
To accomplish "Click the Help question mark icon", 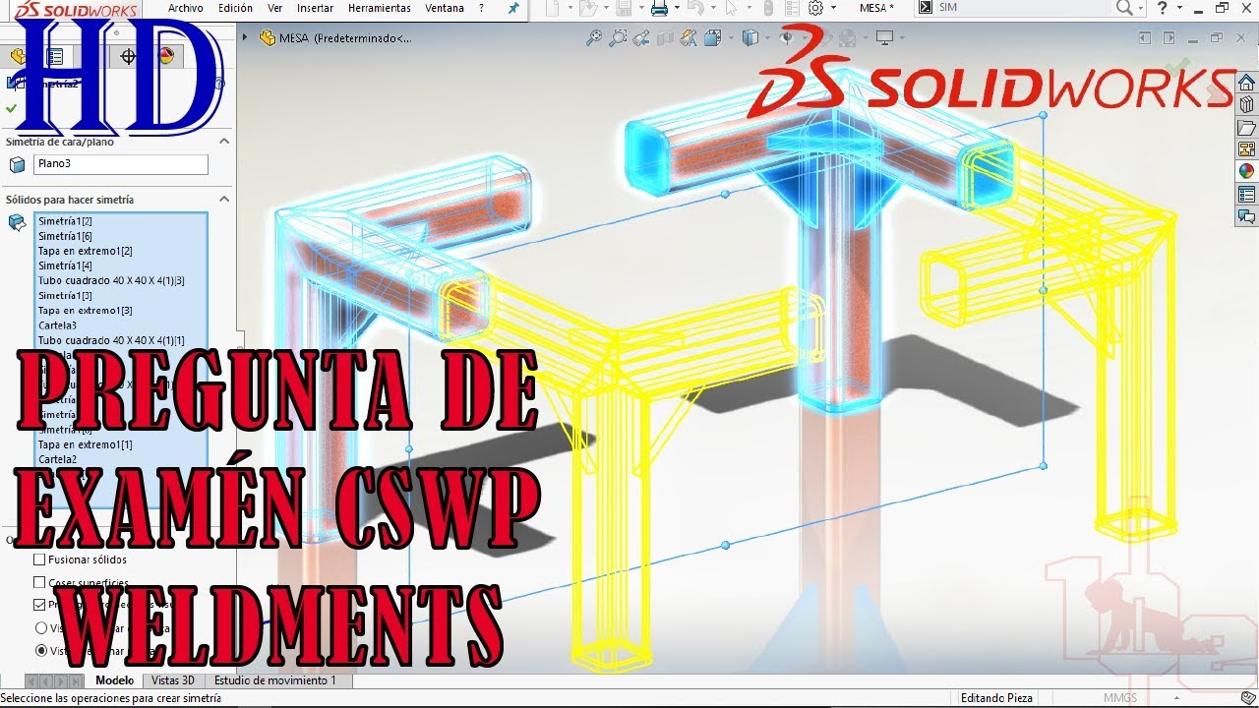I will (x=1164, y=8).
